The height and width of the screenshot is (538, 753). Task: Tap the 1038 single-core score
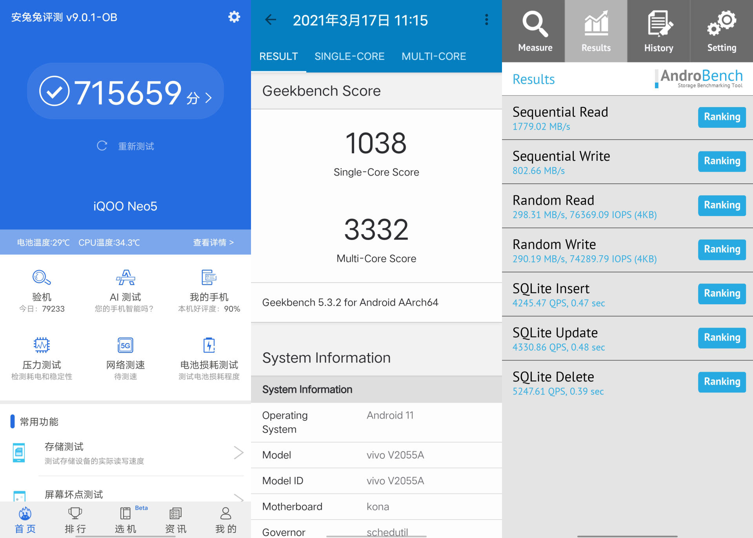(x=376, y=143)
